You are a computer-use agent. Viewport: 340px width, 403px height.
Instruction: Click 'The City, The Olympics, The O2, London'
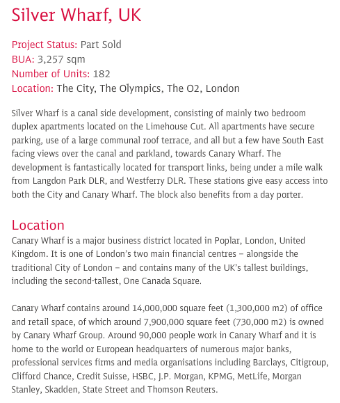coord(148,88)
